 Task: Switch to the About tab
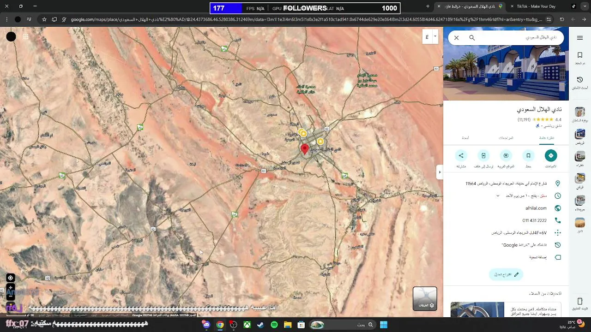click(465, 138)
